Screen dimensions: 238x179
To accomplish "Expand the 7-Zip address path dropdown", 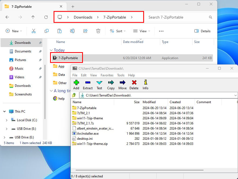I will click(x=235, y=95).
